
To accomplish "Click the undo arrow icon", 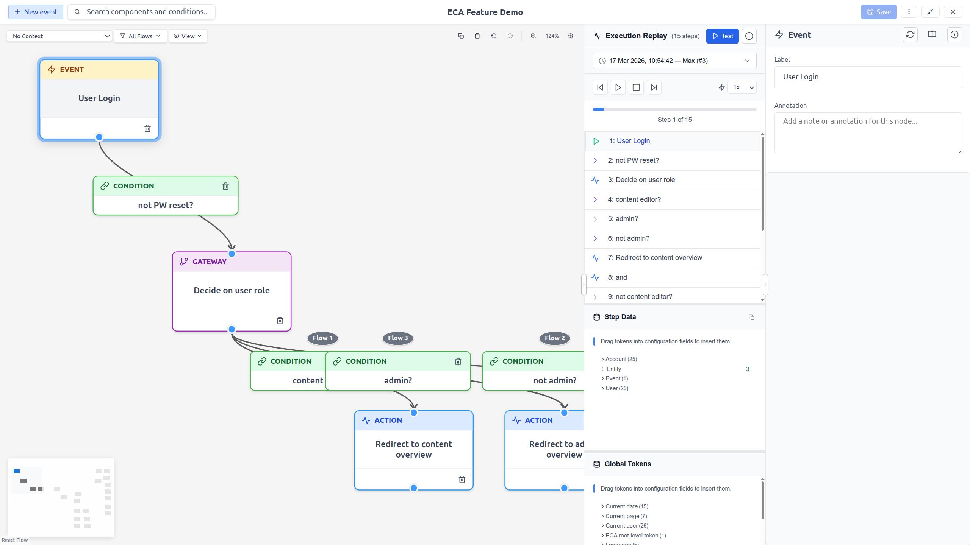I will (493, 36).
